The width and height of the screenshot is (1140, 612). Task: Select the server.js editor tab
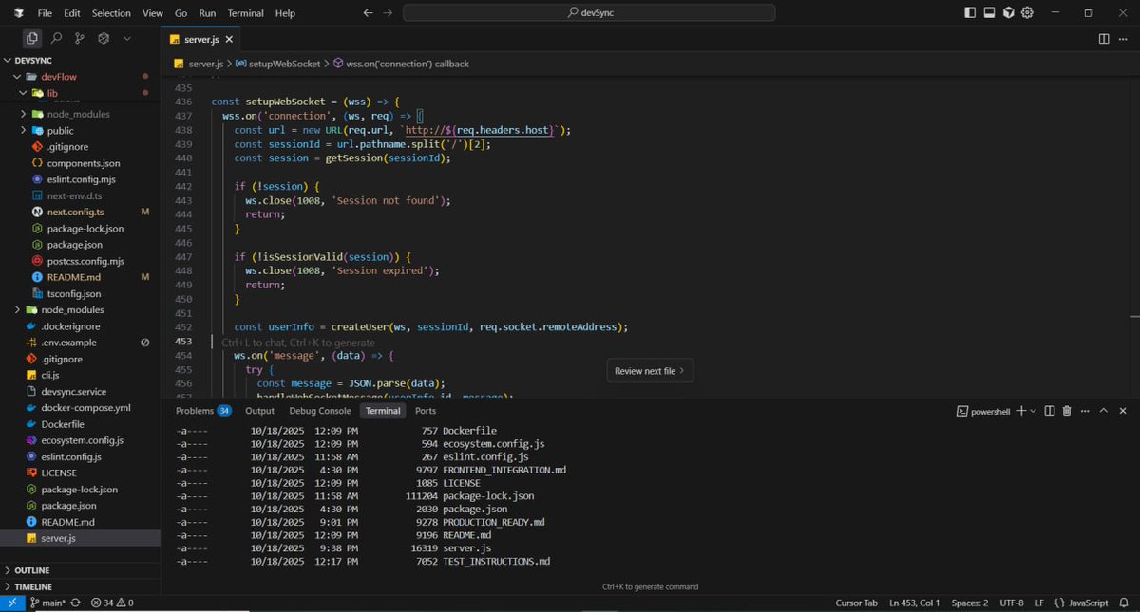coord(201,39)
